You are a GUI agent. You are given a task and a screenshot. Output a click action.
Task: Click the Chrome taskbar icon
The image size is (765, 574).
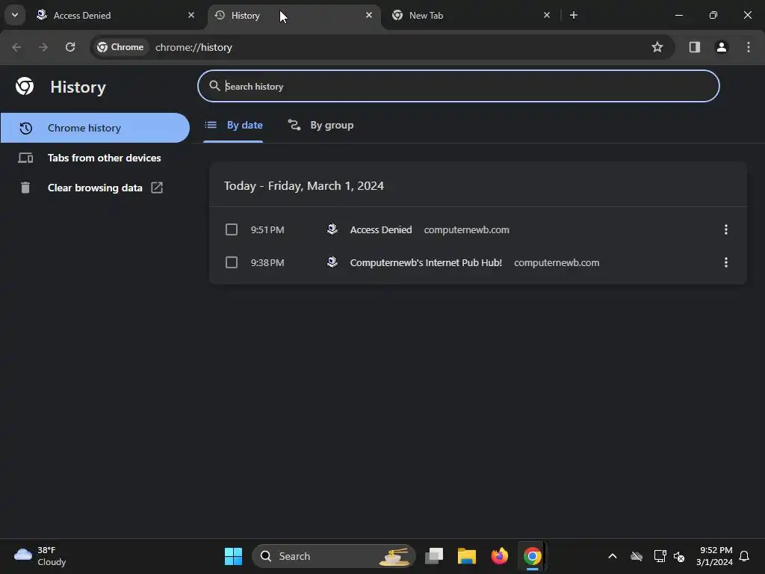click(532, 556)
